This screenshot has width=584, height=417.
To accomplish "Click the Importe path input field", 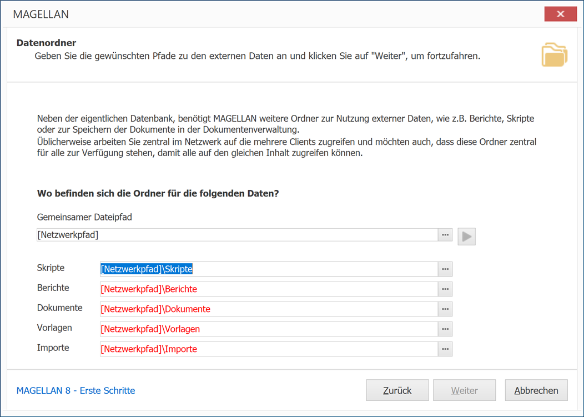I will click(269, 349).
